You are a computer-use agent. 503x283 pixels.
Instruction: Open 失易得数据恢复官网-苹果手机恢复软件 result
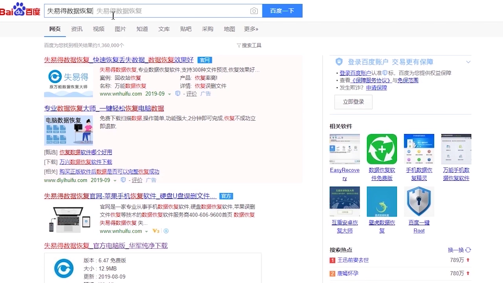tap(130, 196)
